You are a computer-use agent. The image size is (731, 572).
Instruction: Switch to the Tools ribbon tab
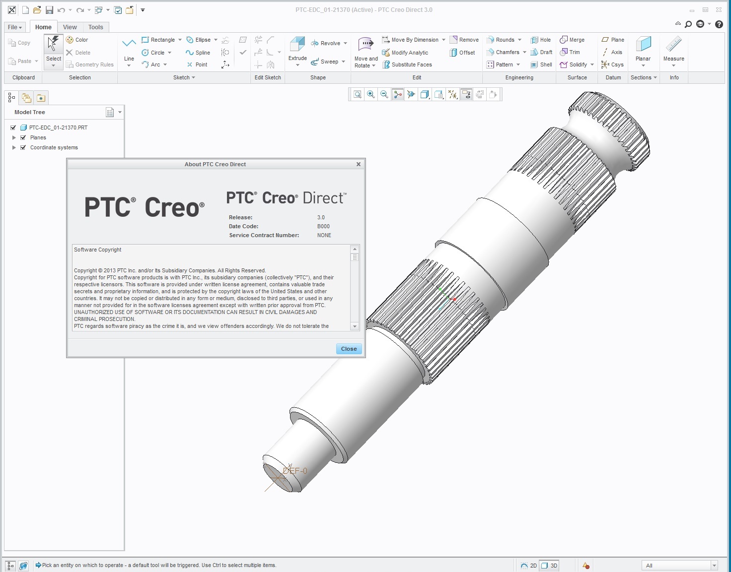[x=96, y=27]
